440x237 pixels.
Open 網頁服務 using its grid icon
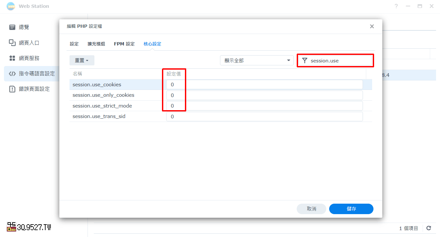pos(12,58)
